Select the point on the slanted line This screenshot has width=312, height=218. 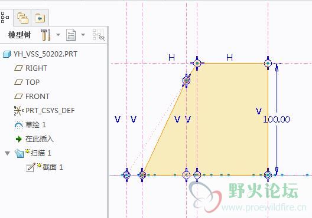pos(186,80)
